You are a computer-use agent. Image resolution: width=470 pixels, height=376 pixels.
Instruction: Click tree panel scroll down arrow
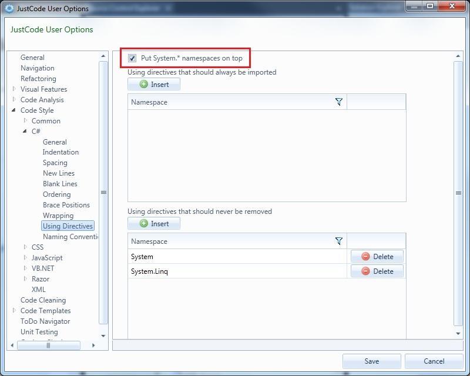click(x=103, y=336)
